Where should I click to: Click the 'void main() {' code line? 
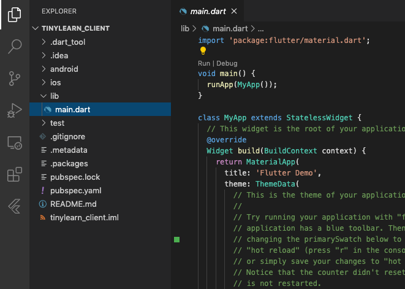point(227,74)
